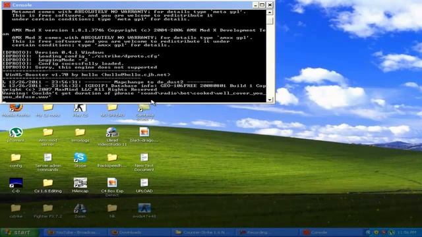Click the scroll down arrow in Console

point(270,99)
